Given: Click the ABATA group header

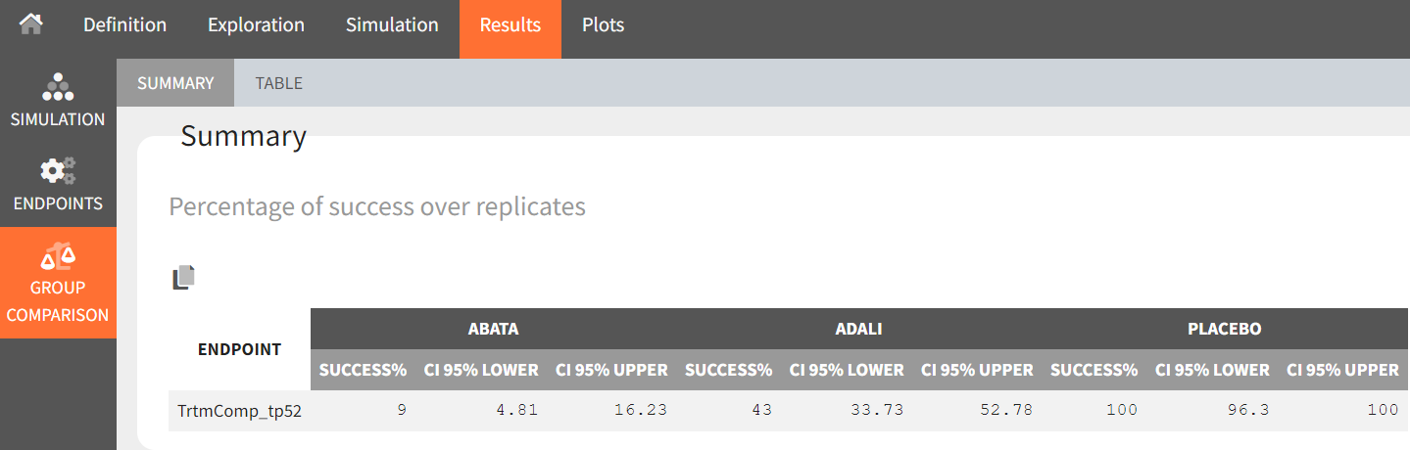Looking at the screenshot, I should 493,329.
